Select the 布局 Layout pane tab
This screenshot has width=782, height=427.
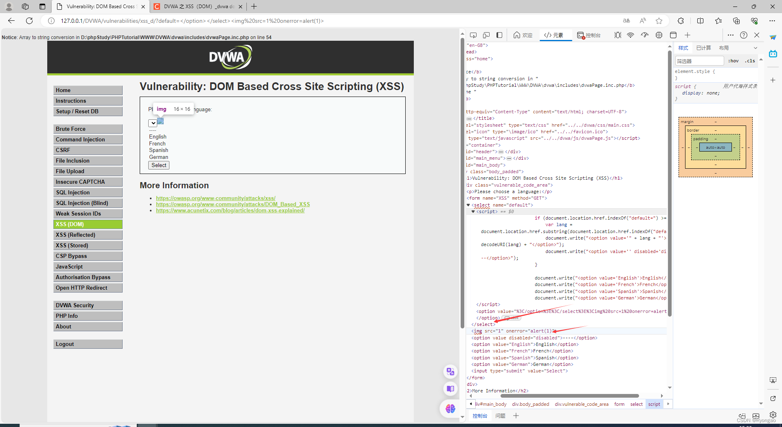(x=724, y=48)
